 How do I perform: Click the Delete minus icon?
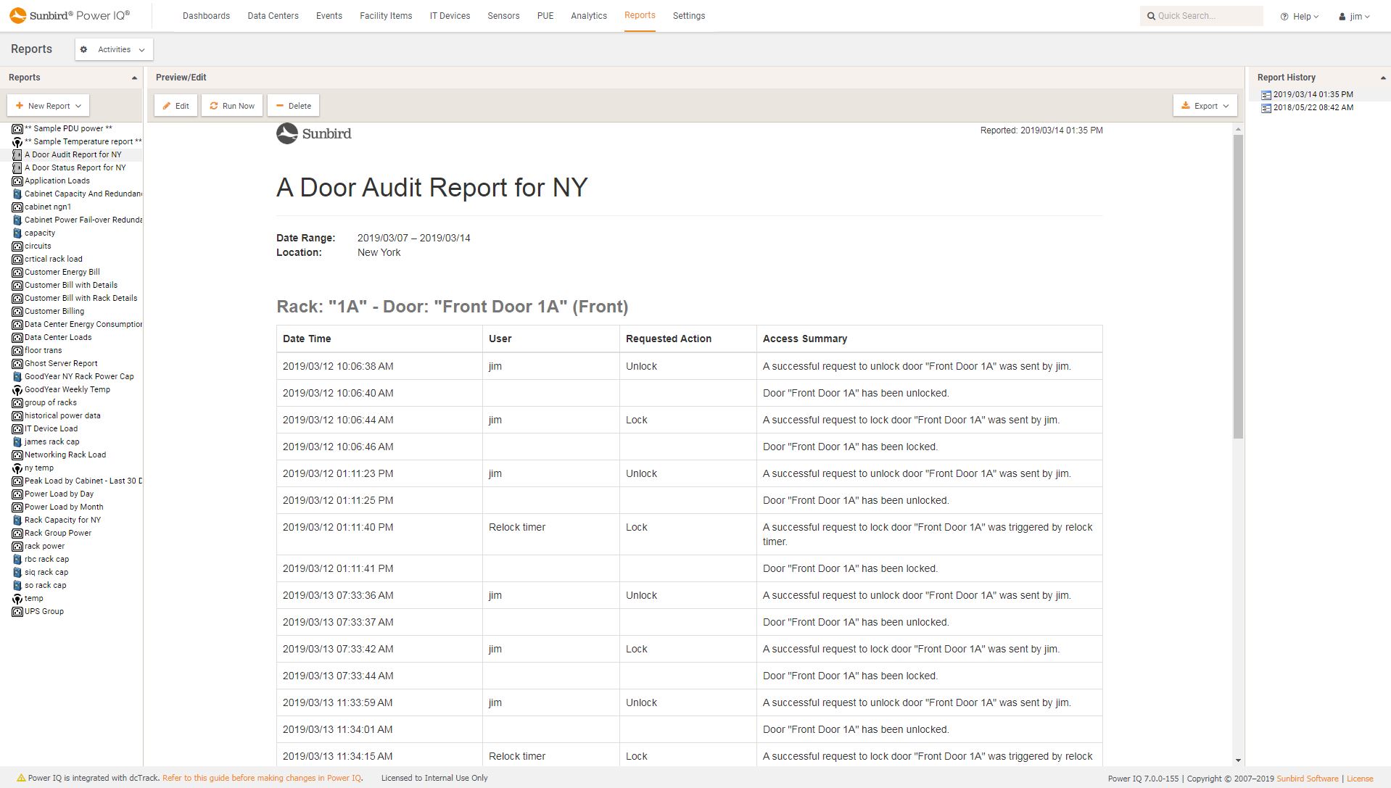click(x=281, y=105)
